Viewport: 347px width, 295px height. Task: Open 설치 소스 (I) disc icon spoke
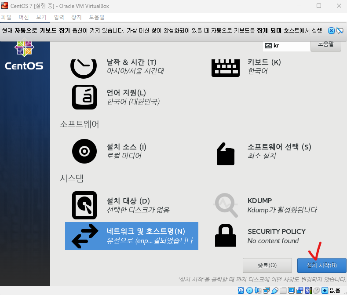point(110,151)
